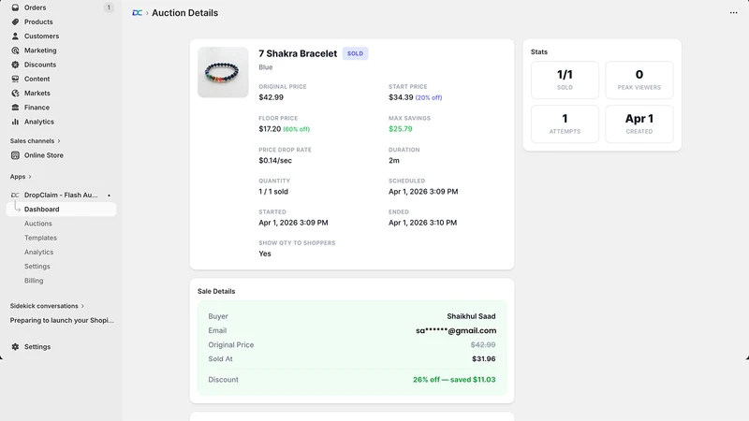Open the Online Store channel
Viewport: 749px width, 421px height.
point(43,155)
